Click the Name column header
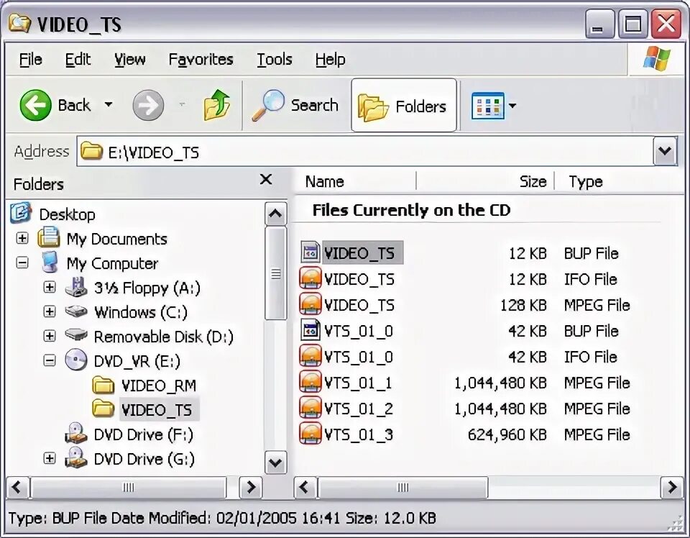This screenshot has width=690, height=538. [323, 181]
